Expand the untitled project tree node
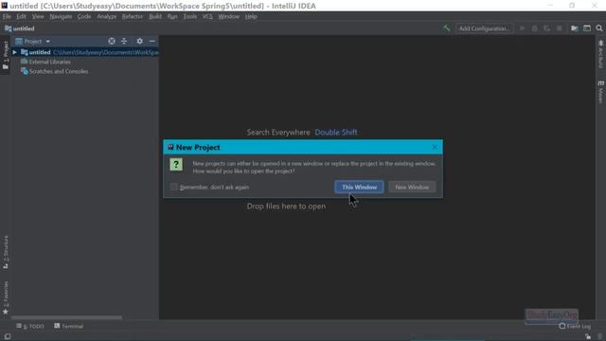The width and height of the screenshot is (606, 341). click(15, 52)
